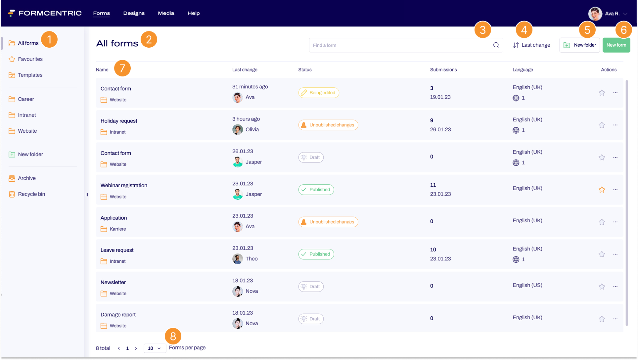Click the green New form button

616,45
